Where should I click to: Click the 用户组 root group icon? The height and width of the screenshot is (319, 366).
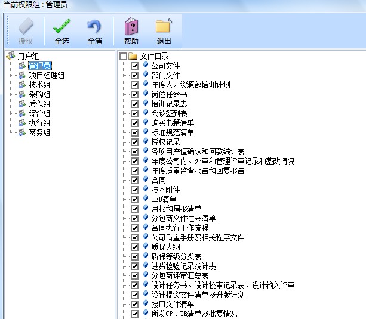click(x=11, y=56)
